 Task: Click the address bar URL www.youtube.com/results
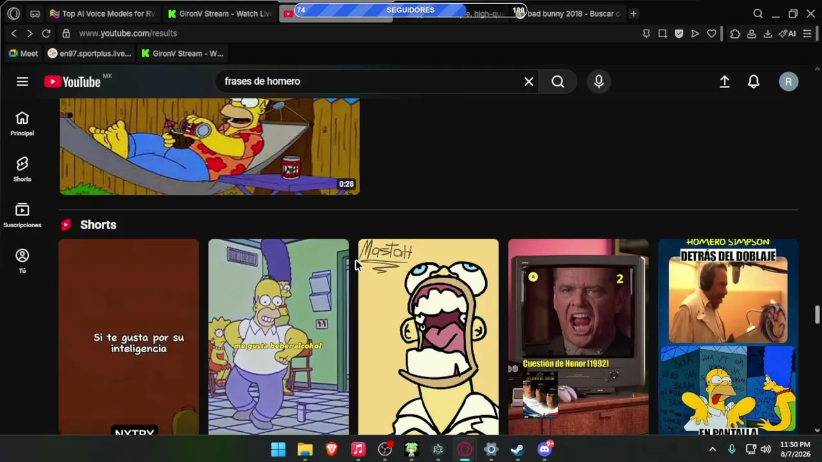(128, 33)
